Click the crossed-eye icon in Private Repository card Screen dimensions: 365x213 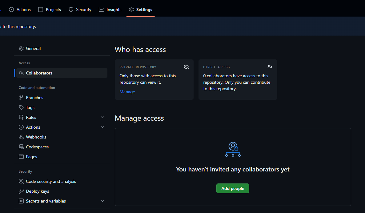pyautogui.click(x=186, y=67)
